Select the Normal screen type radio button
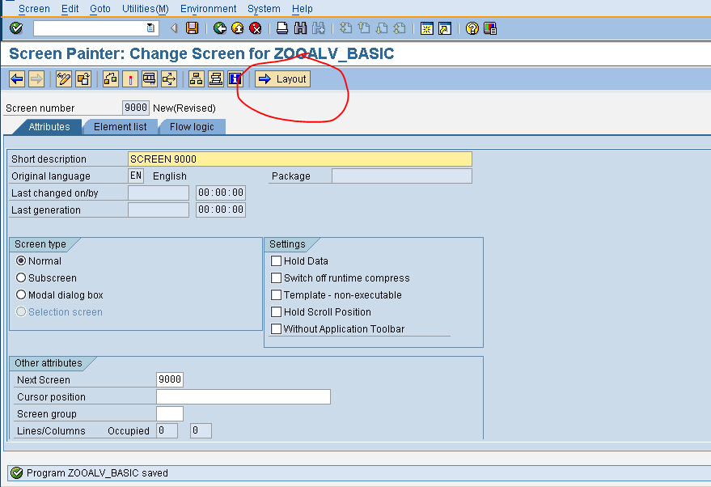Viewport: 711px width, 487px height. pyautogui.click(x=21, y=260)
